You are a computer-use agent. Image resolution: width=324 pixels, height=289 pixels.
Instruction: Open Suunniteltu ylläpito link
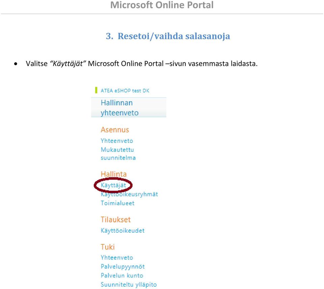pyautogui.click(x=129, y=285)
